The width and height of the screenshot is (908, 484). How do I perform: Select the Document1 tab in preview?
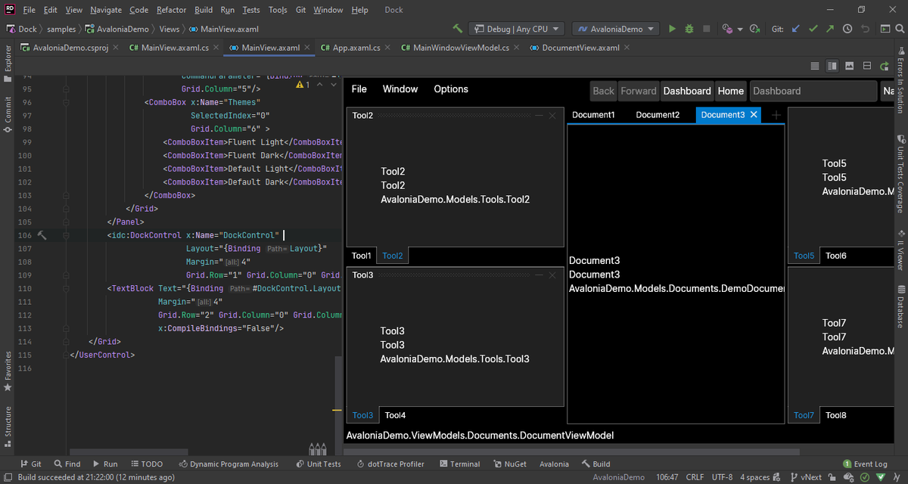pos(593,115)
